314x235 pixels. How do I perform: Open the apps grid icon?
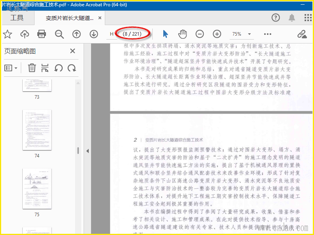(x=308, y=18)
